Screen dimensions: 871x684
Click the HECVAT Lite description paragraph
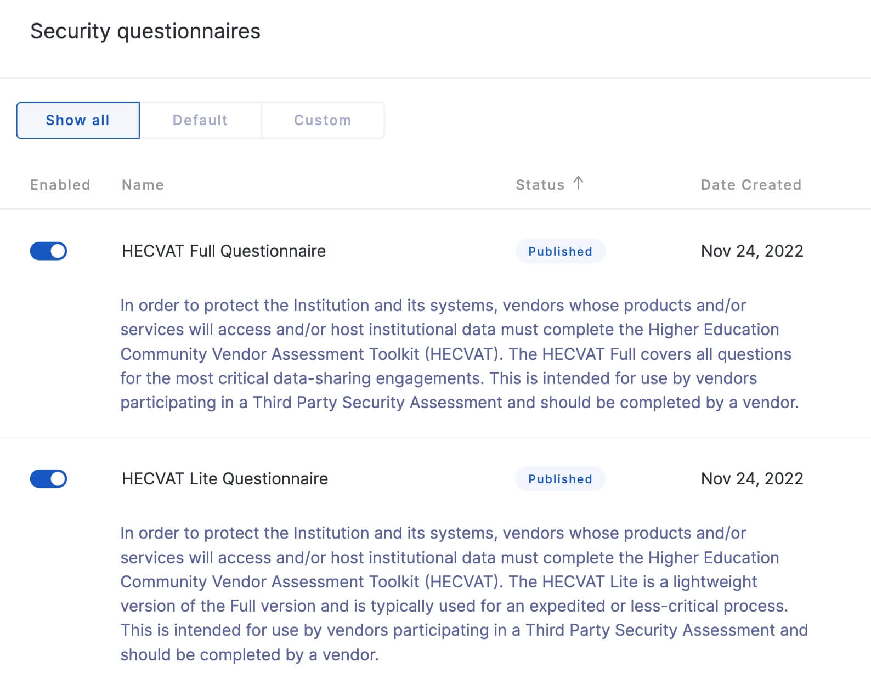coord(460,593)
